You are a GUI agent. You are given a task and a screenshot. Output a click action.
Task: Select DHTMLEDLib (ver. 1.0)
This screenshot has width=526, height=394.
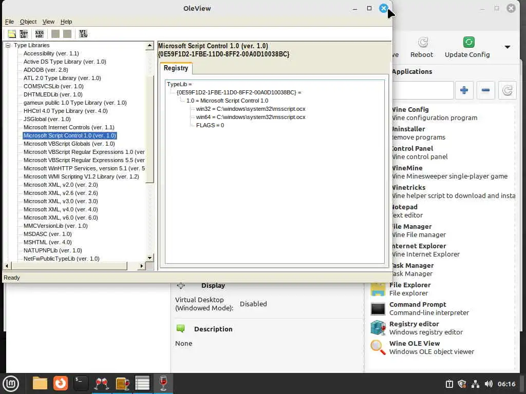pyautogui.click(x=53, y=94)
